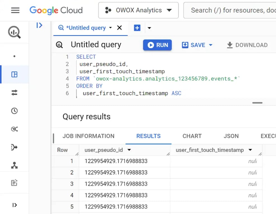Select user_pseudo_id value in row 4
Image resolution: width=276 pixels, height=214 pixels.
coord(116,195)
